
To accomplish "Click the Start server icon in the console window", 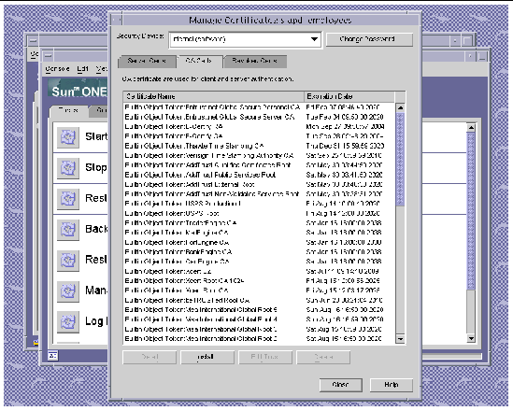I will [68, 137].
